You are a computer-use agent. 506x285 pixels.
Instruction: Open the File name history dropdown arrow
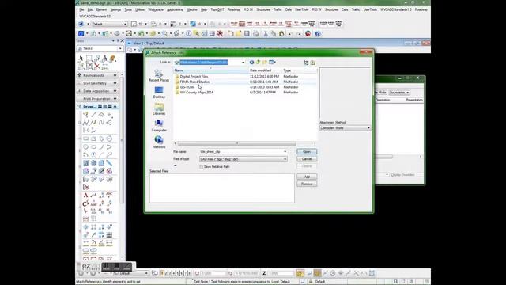(x=285, y=151)
